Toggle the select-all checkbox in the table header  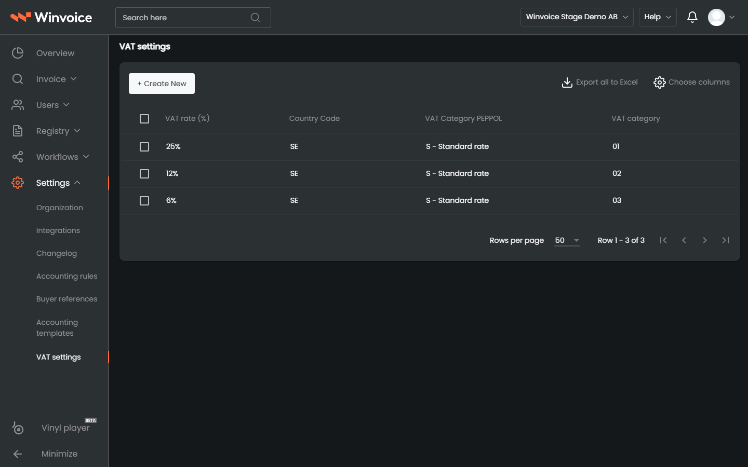(x=144, y=119)
